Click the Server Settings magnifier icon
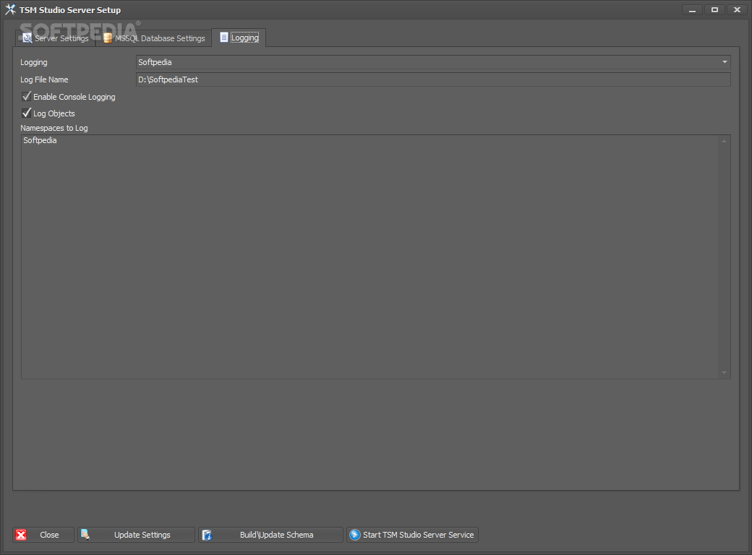Viewport: 752px width, 555px height. click(27, 38)
